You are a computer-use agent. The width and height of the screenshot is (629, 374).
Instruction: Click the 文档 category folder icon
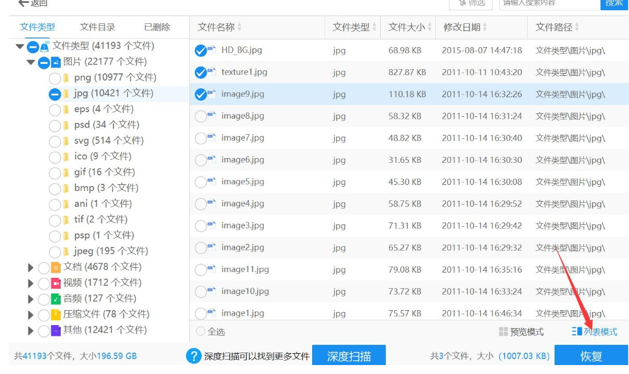56,267
